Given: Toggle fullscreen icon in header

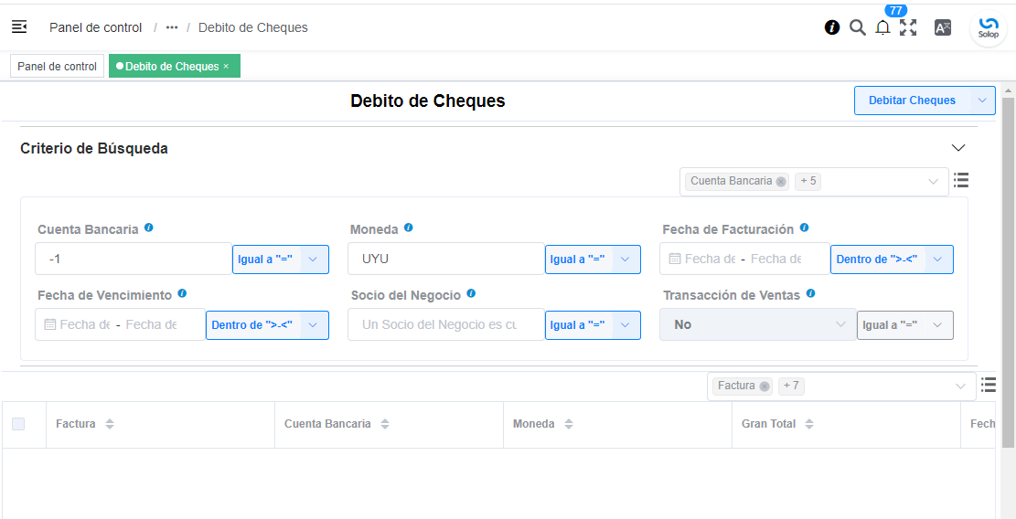Looking at the screenshot, I should 908,27.
